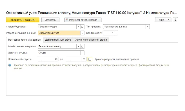Viewport: 185px width, 111px height.
Task: Click the Фактические данные field
Action: click(124, 27)
